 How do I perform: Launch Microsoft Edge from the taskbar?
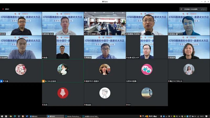[15, 116]
